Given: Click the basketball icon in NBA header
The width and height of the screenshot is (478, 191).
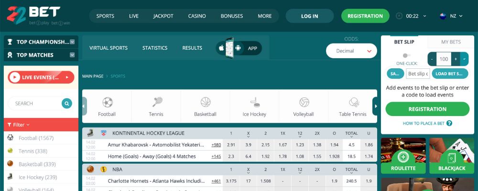Looking at the screenshot, I should [x=90, y=169].
